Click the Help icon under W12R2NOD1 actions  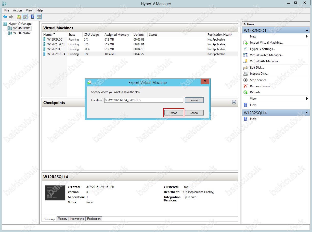coord(245,105)
